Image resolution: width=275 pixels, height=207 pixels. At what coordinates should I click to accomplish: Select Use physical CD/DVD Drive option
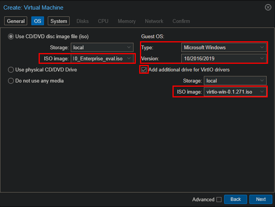tap(11, 70)
